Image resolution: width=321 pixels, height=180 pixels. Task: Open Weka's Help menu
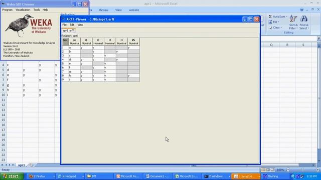pos(45,10)
